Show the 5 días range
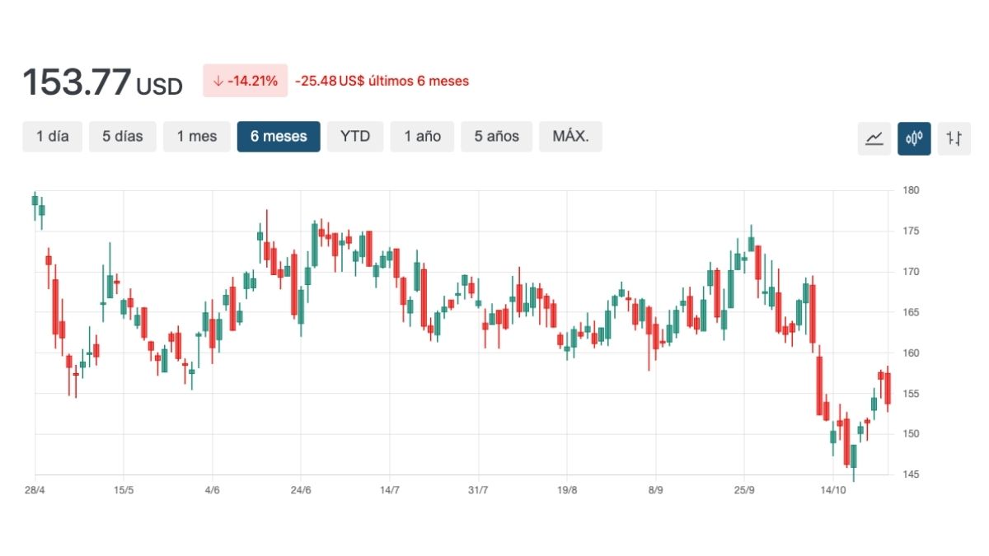Viewport: 989px width, 556px height. (x=123, y=137)
